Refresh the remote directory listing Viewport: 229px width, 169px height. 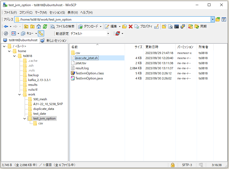(x=45, y=26)
